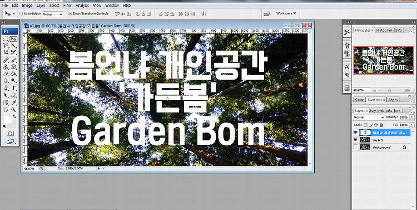Select the Paint Bucket tool

(13, 74)
